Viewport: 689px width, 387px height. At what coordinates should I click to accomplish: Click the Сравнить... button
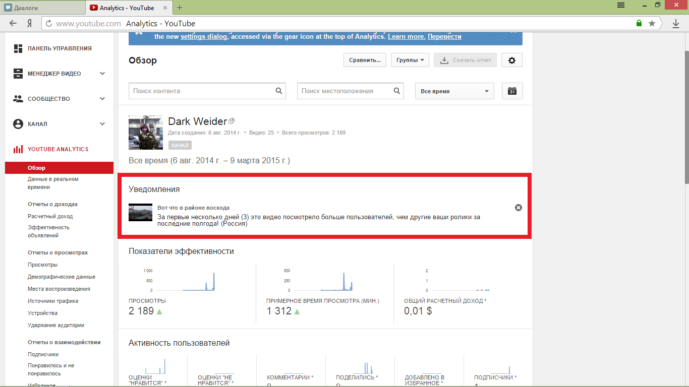(x=365, y=60)
